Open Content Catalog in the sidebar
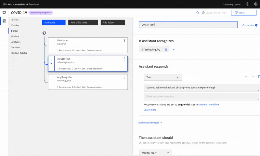Viewport: 260px width, 156px height. click(19, 53)
